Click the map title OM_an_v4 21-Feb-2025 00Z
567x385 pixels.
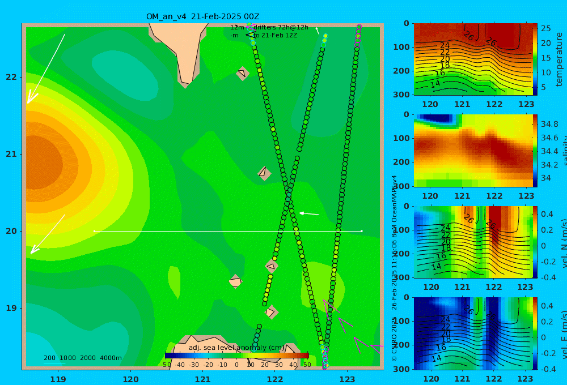click(x=202, y=16)
